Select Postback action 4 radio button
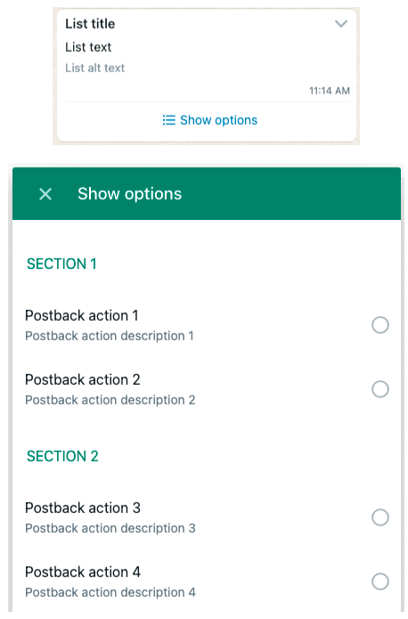This screenshot has width=408, height=619. pos(380,581)
